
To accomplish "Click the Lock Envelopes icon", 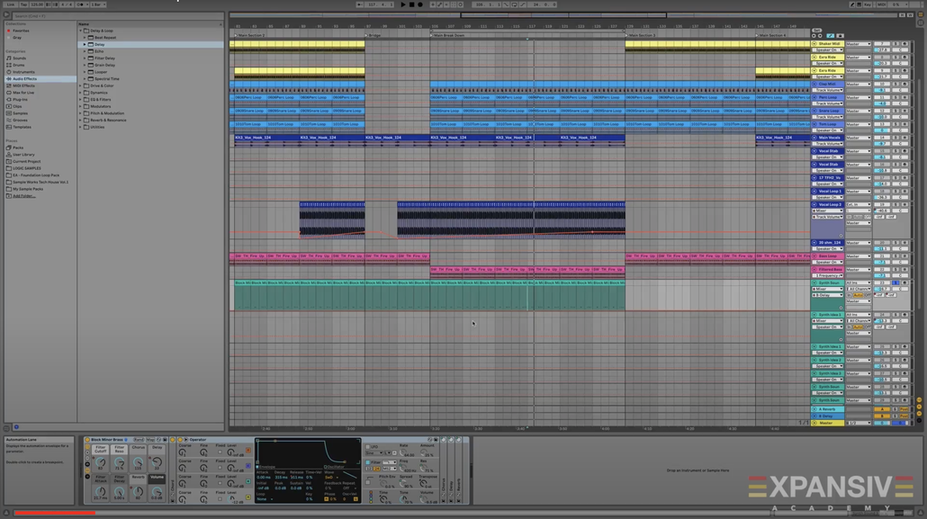I will pos(840,36).
